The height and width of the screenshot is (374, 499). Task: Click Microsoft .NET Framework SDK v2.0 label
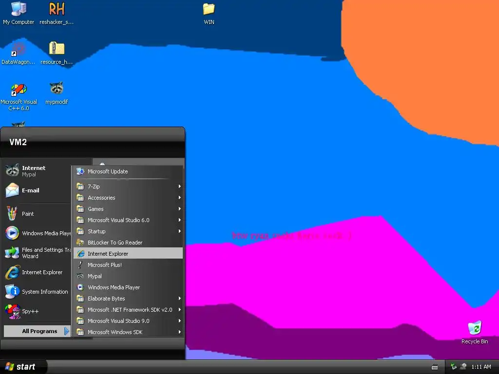tap(130, 309)
